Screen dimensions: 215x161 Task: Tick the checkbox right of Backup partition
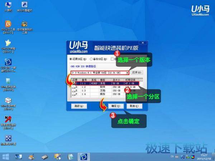point(112,59)
